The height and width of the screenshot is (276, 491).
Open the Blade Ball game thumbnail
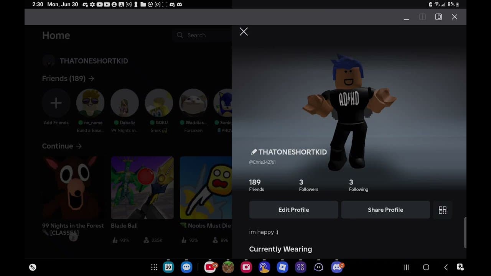coord(142,188)
